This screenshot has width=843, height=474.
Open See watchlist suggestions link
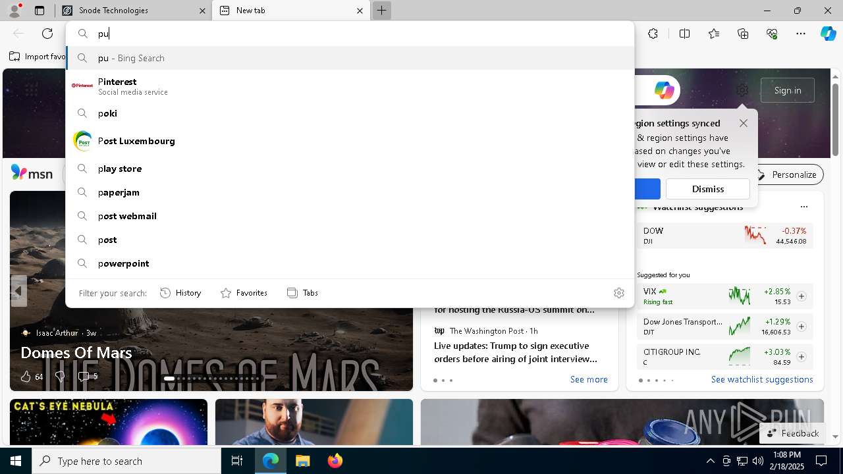tap(762, 379)
